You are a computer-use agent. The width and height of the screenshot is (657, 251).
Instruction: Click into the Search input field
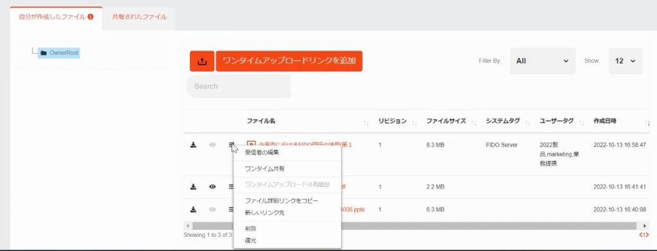click(x=238, y=86)
